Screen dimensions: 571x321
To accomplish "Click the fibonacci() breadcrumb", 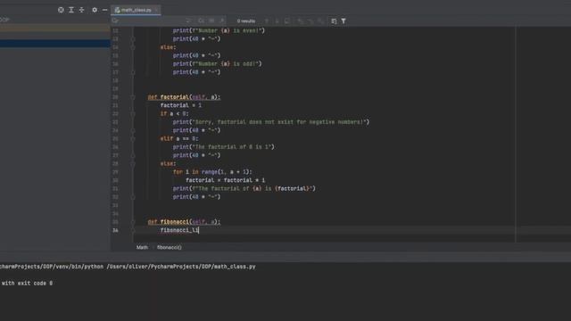I will point(169,248).
